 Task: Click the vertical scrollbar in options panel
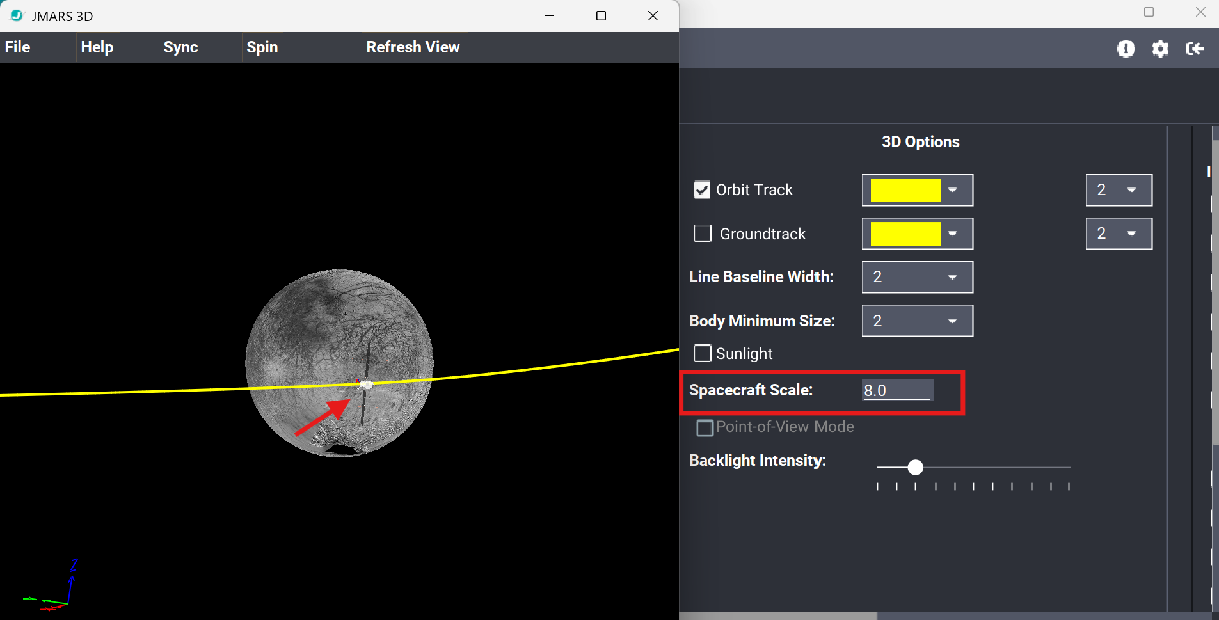[x=1215, y=292]
